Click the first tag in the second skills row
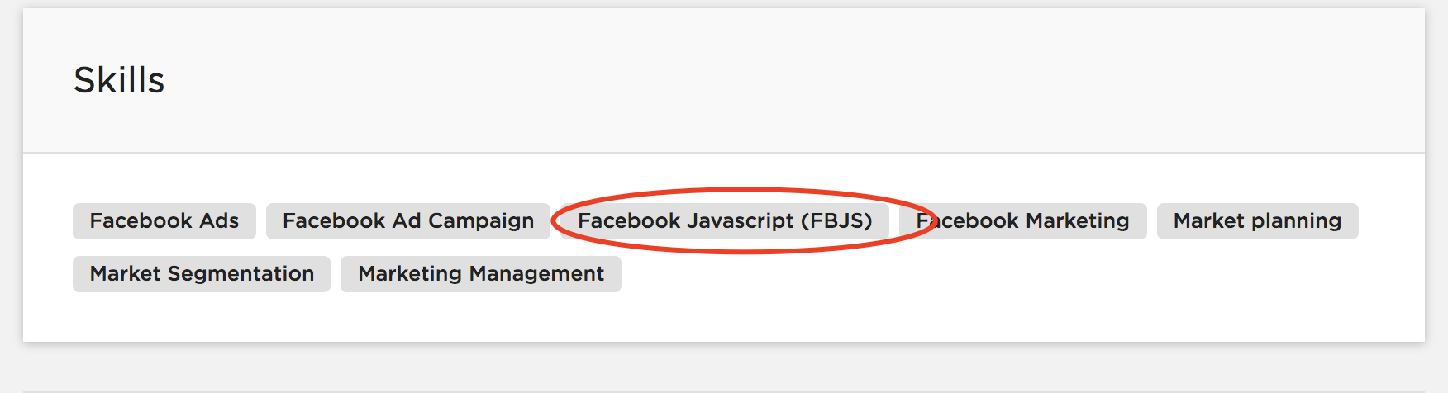 click(x=202, y=274)
